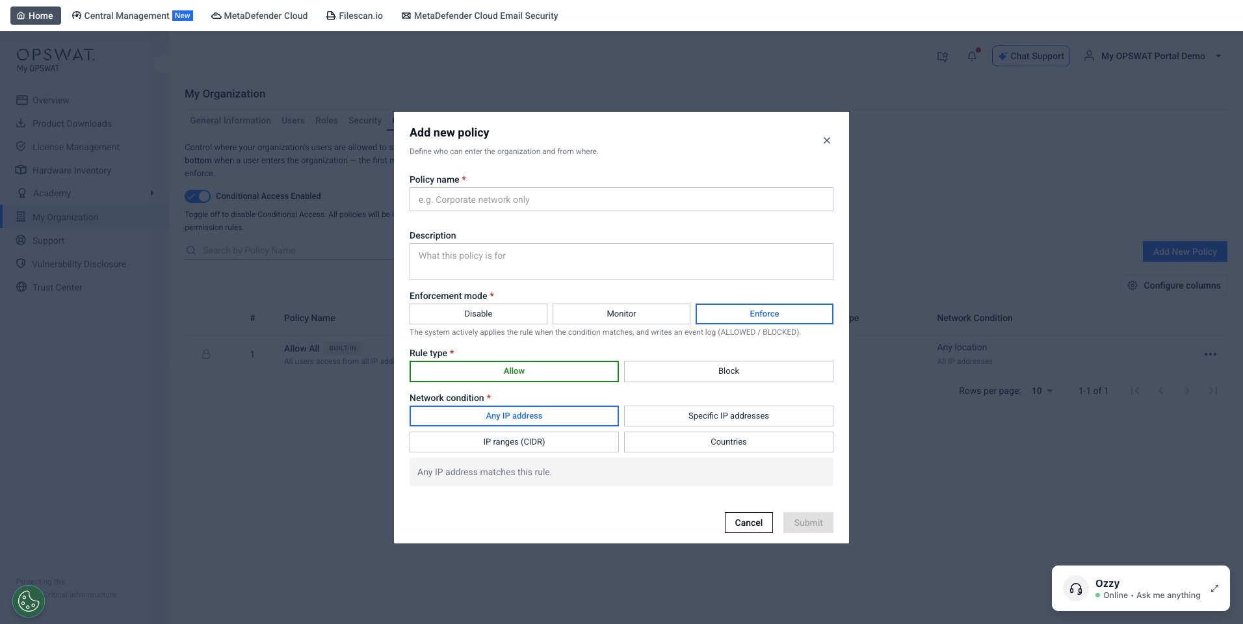This screenshot has width=1243, height=624.
Task: Open notifications bell icon
Action: (x=972, y=56)
